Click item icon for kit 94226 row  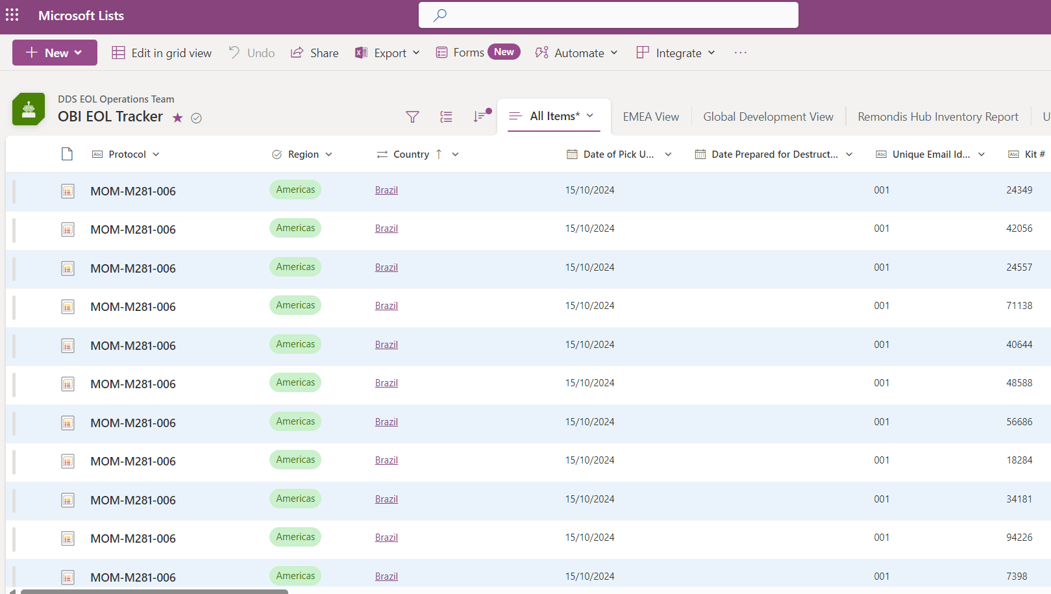[68, 538]
